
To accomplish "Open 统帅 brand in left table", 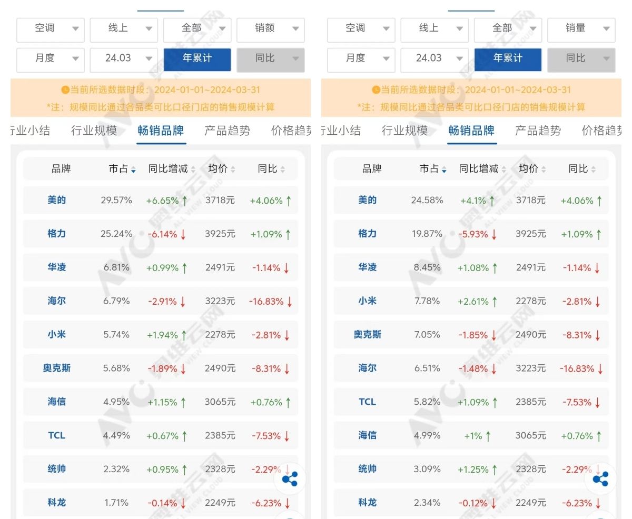I will click(x=57, y=469).
